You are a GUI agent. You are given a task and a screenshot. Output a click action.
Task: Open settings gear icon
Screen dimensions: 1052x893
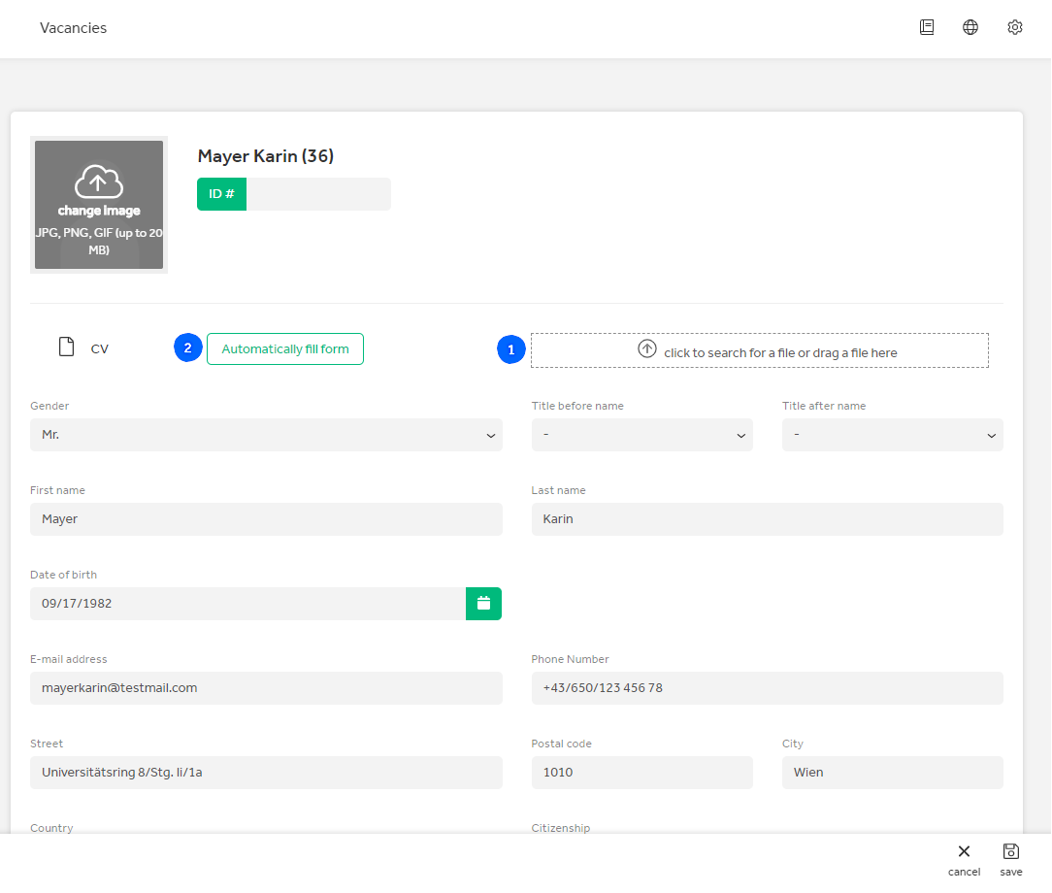pyautogui.click(x=1015, y=27)
